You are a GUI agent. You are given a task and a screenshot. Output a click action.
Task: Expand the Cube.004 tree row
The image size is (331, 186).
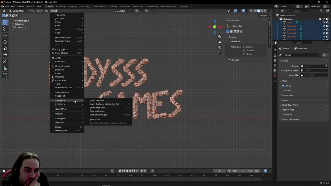pyautogui.click(x=281, y=37)
